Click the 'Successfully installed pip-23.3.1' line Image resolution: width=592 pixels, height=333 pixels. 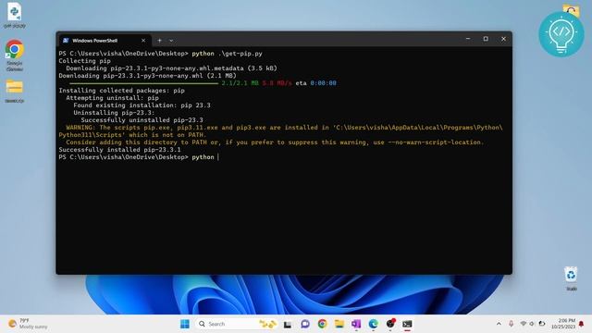pos(119,150)
